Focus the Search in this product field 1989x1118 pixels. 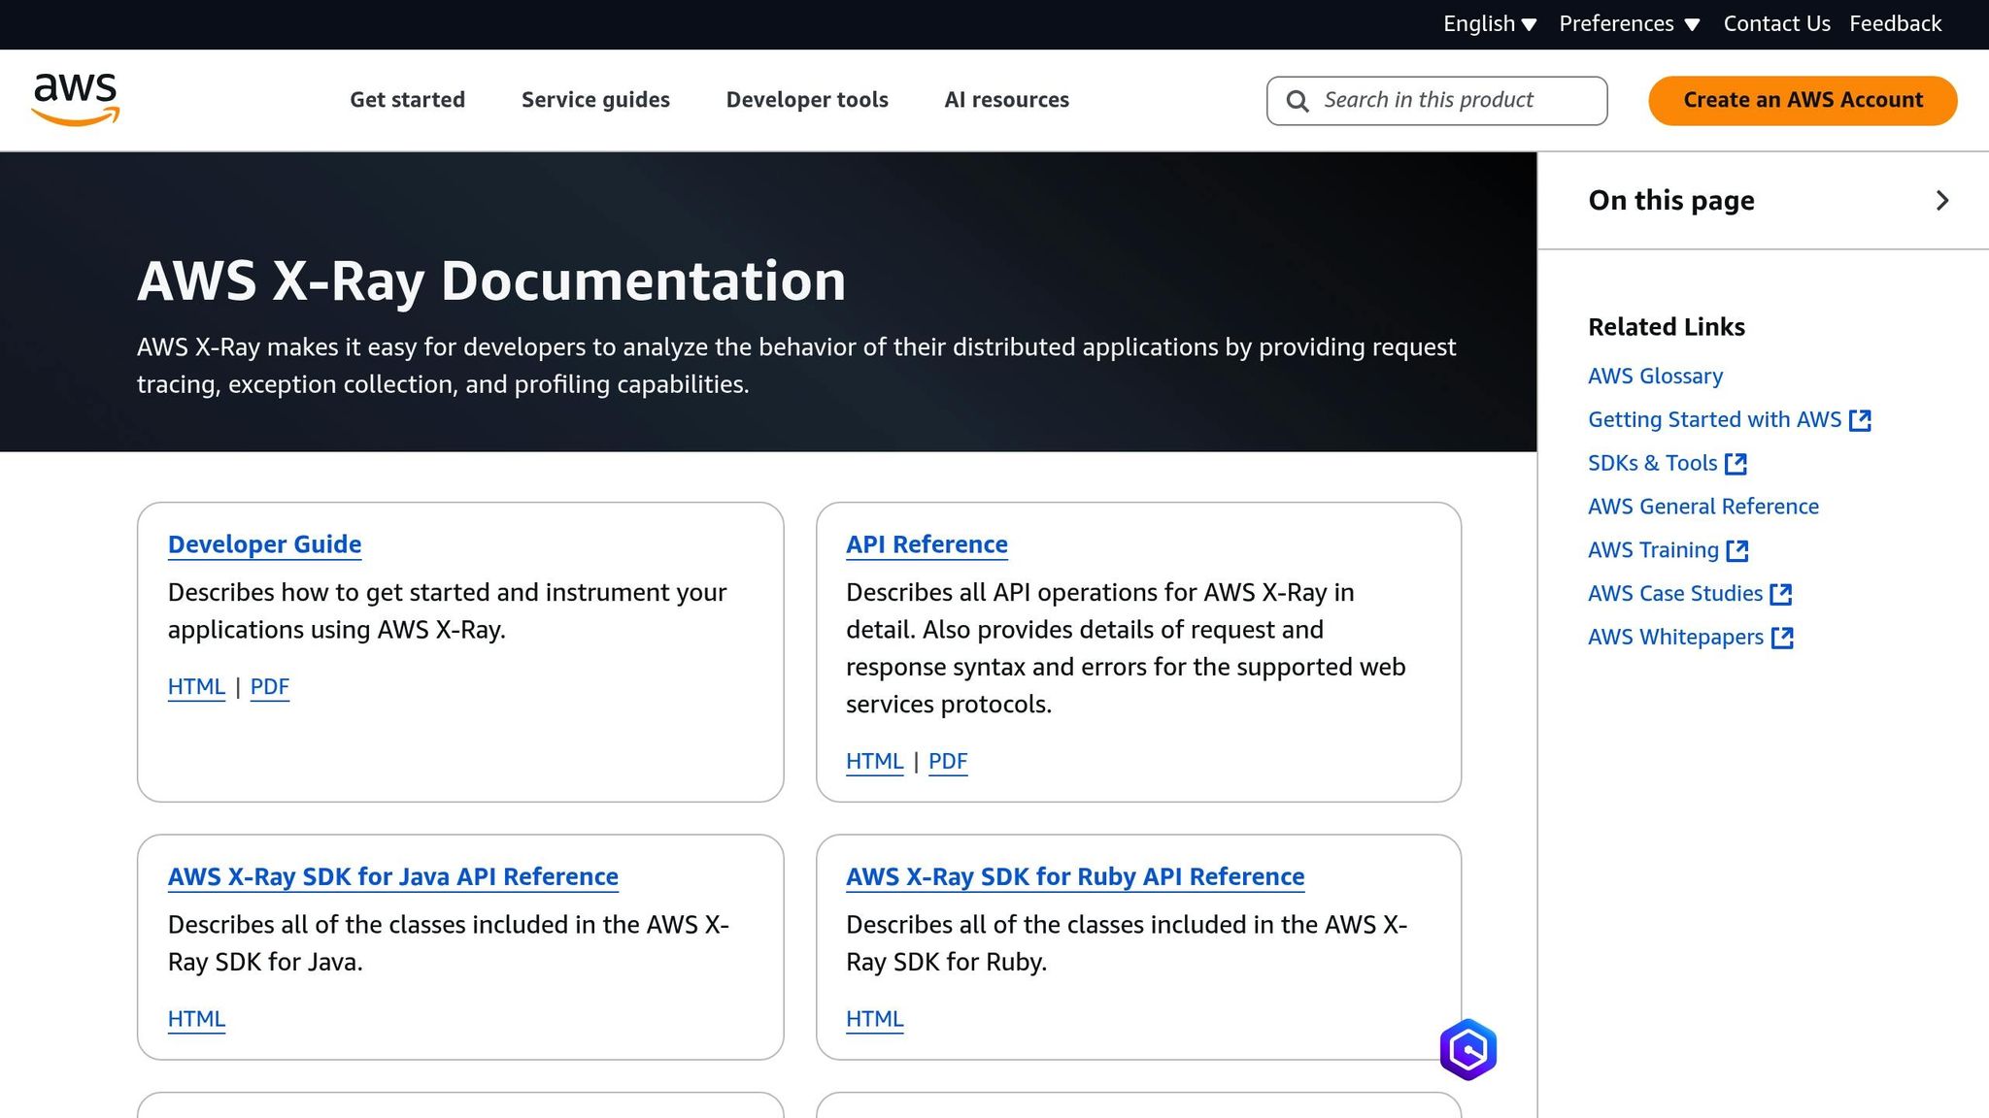(1436, 101)
